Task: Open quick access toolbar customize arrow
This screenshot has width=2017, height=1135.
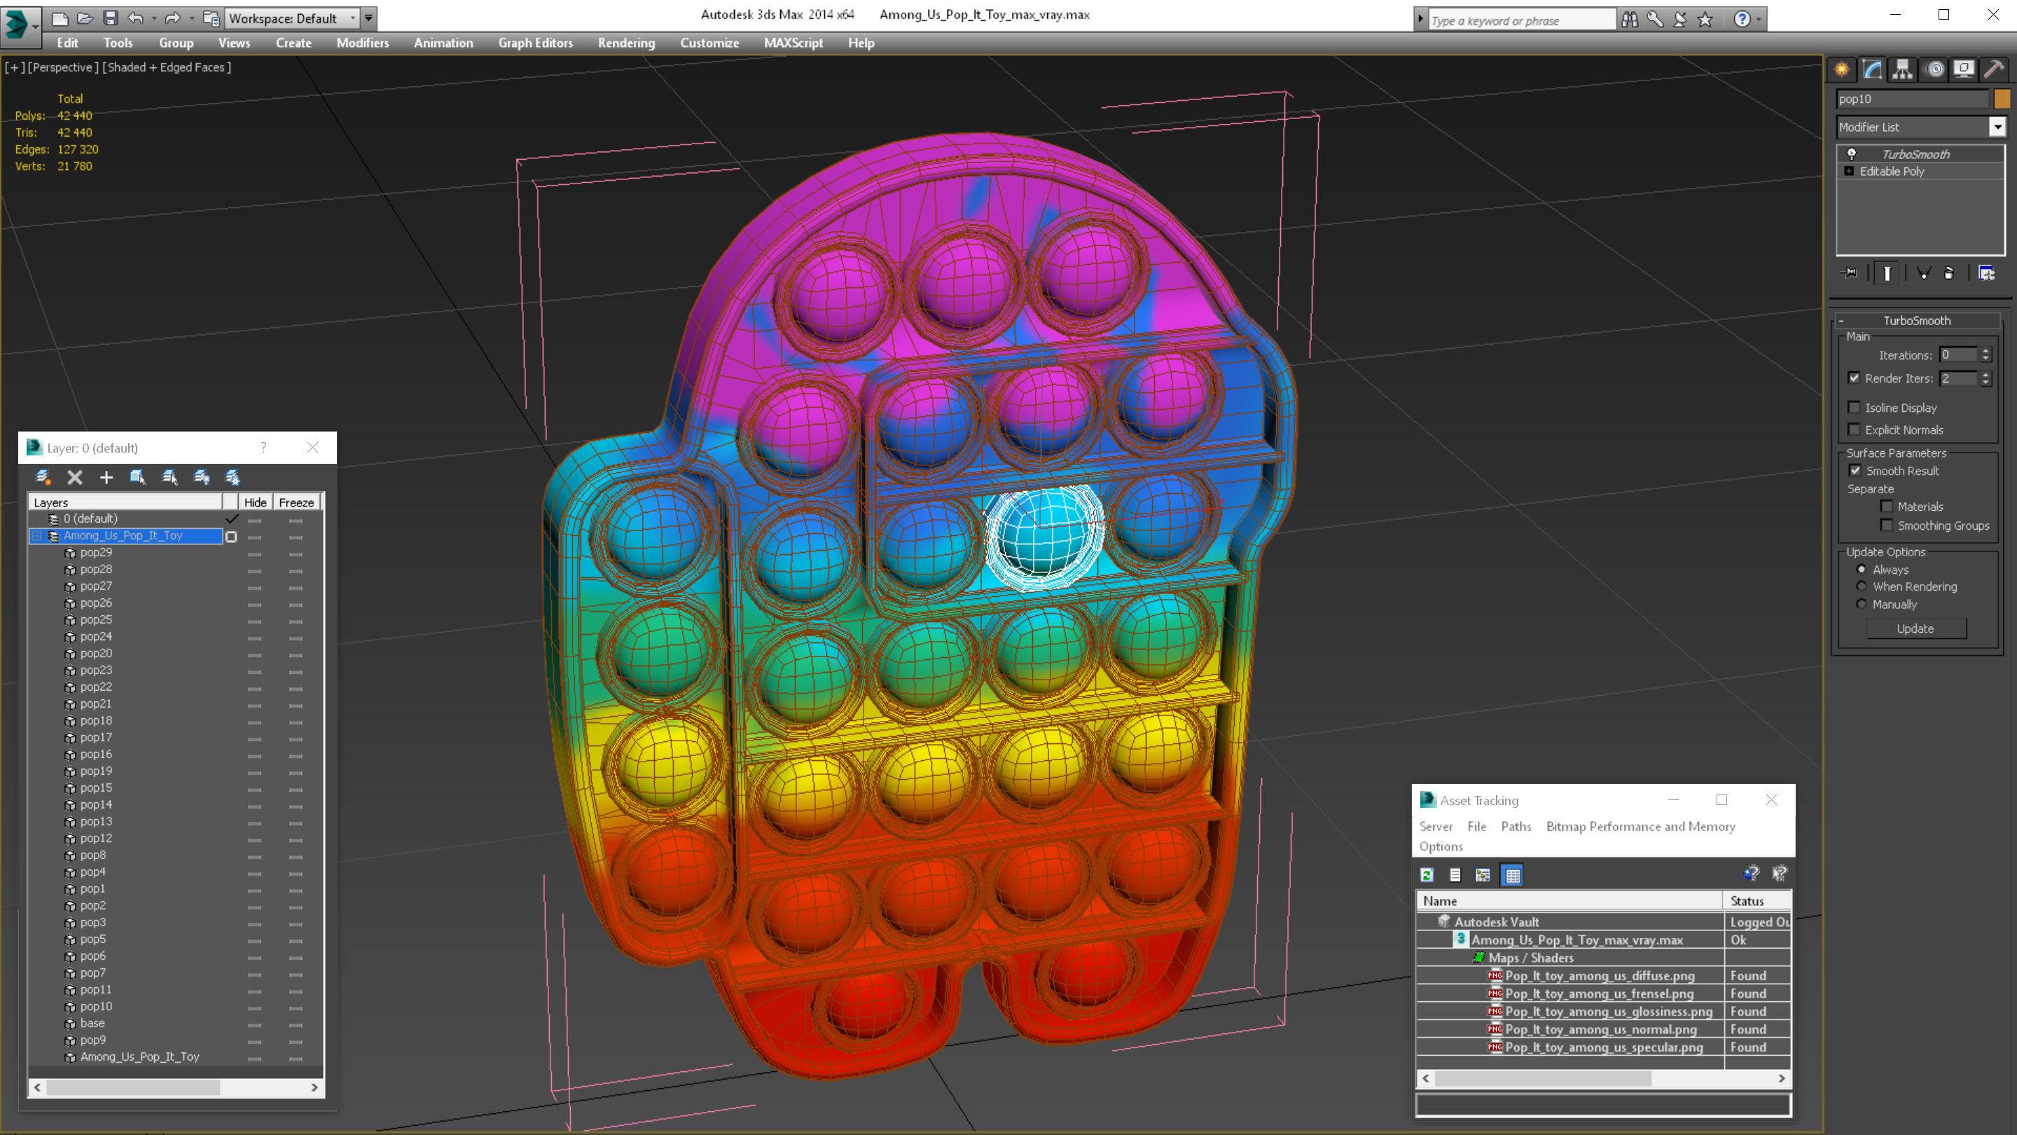Action: point(369,18)
